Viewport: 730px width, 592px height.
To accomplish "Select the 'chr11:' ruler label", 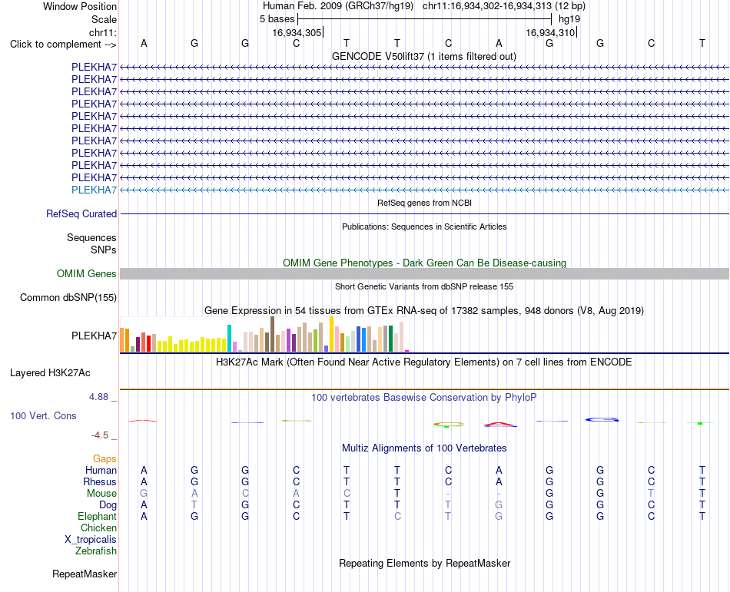I will tap(103, 32).
